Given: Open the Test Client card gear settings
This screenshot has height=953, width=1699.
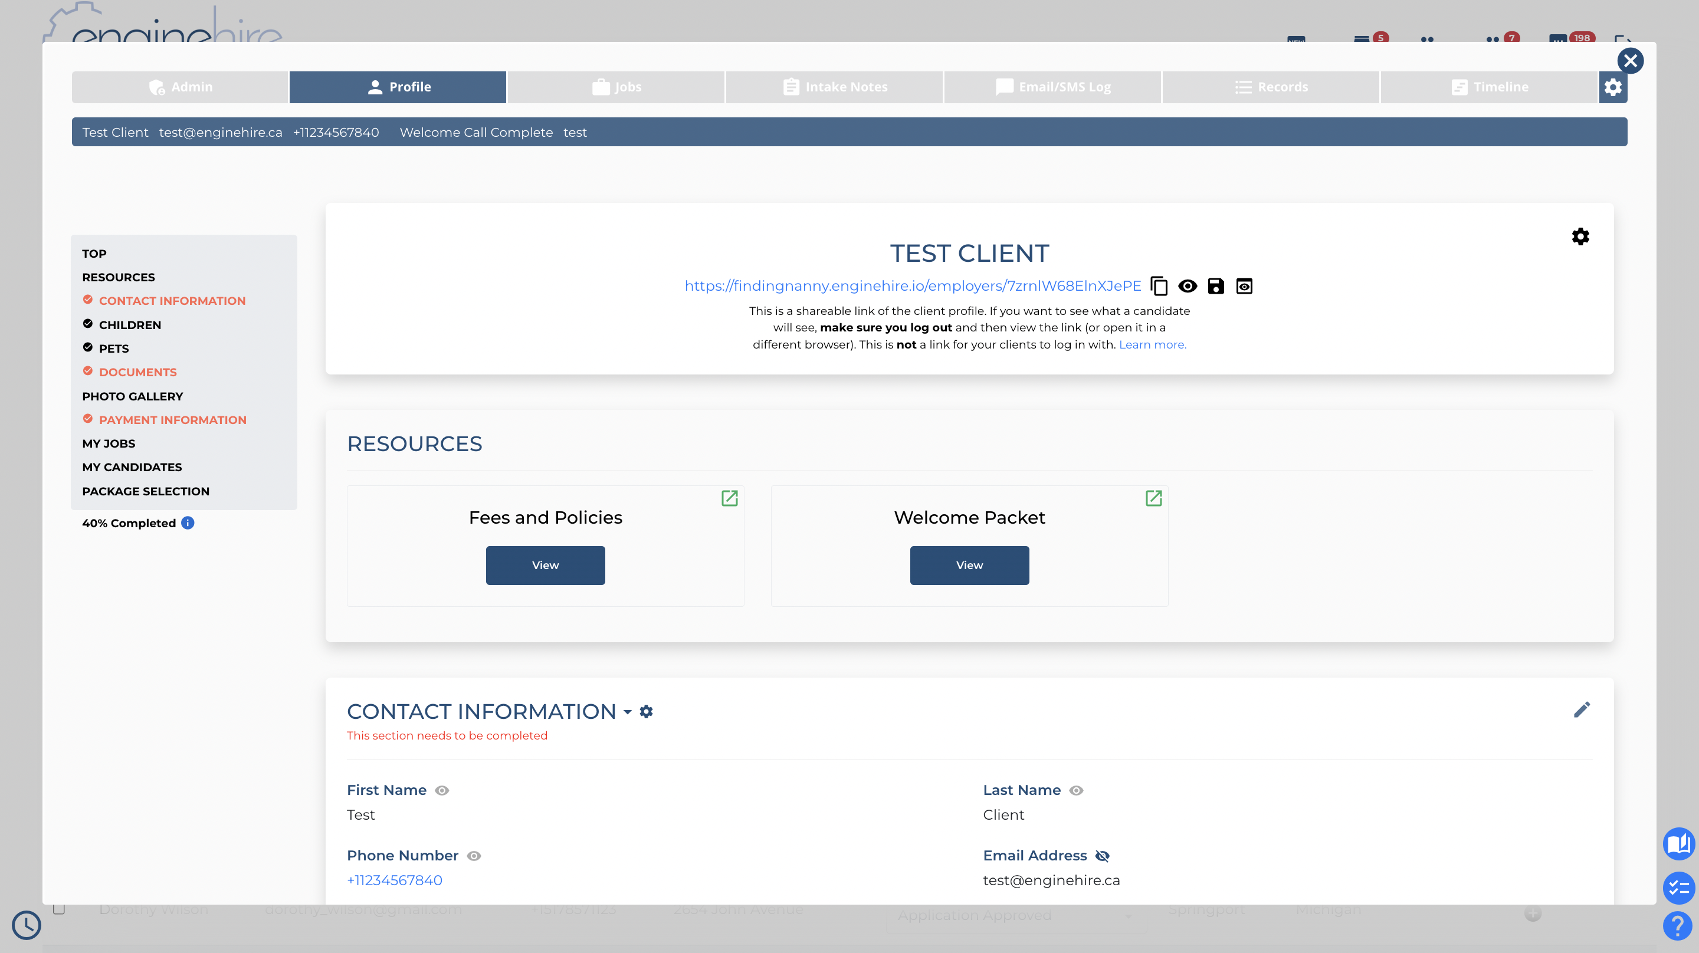Looking at the screenshot, I should pyautogui.click(x=1580, y=236).
